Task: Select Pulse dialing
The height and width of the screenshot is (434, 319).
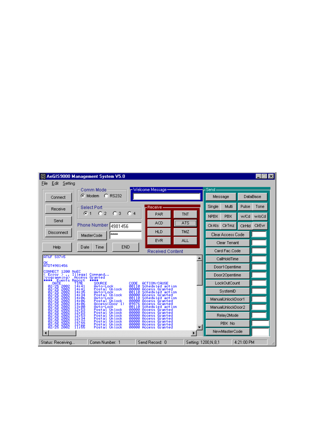Action: [x=245, y=207]
